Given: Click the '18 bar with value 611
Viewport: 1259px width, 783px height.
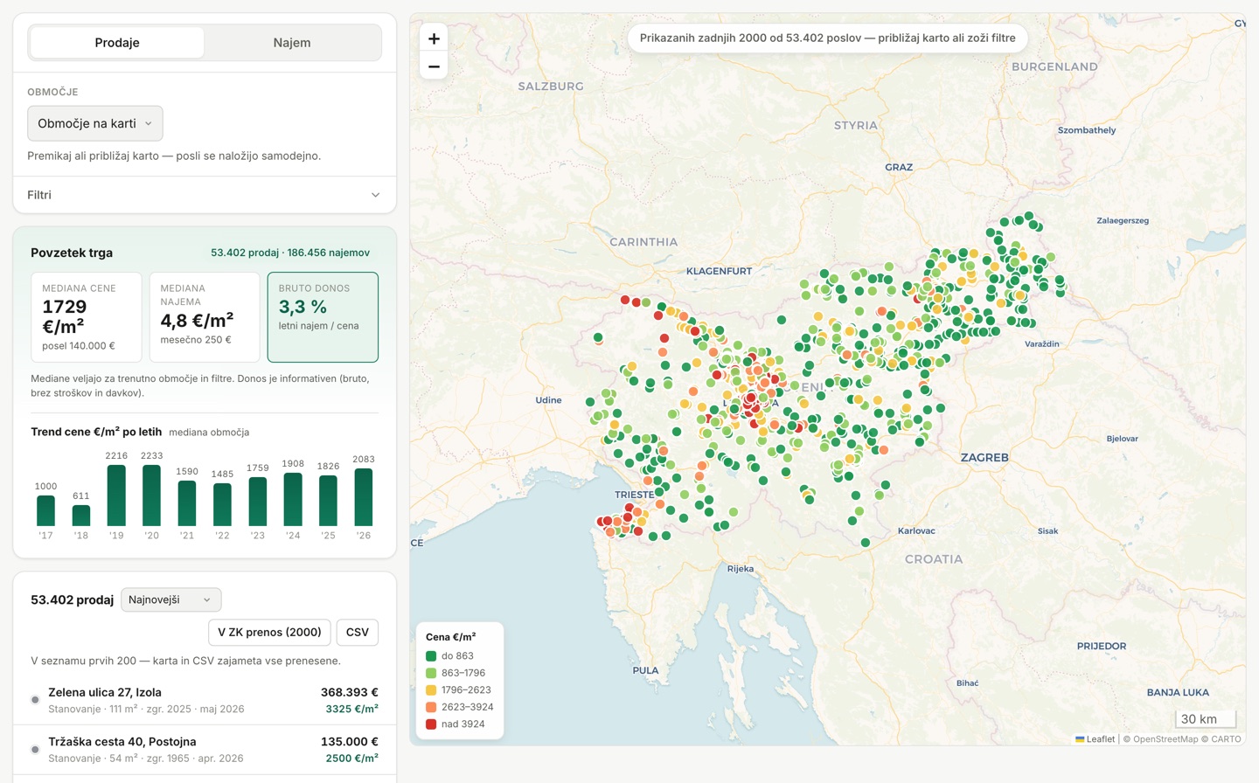Looking at the screenshot, I should 81,516.
